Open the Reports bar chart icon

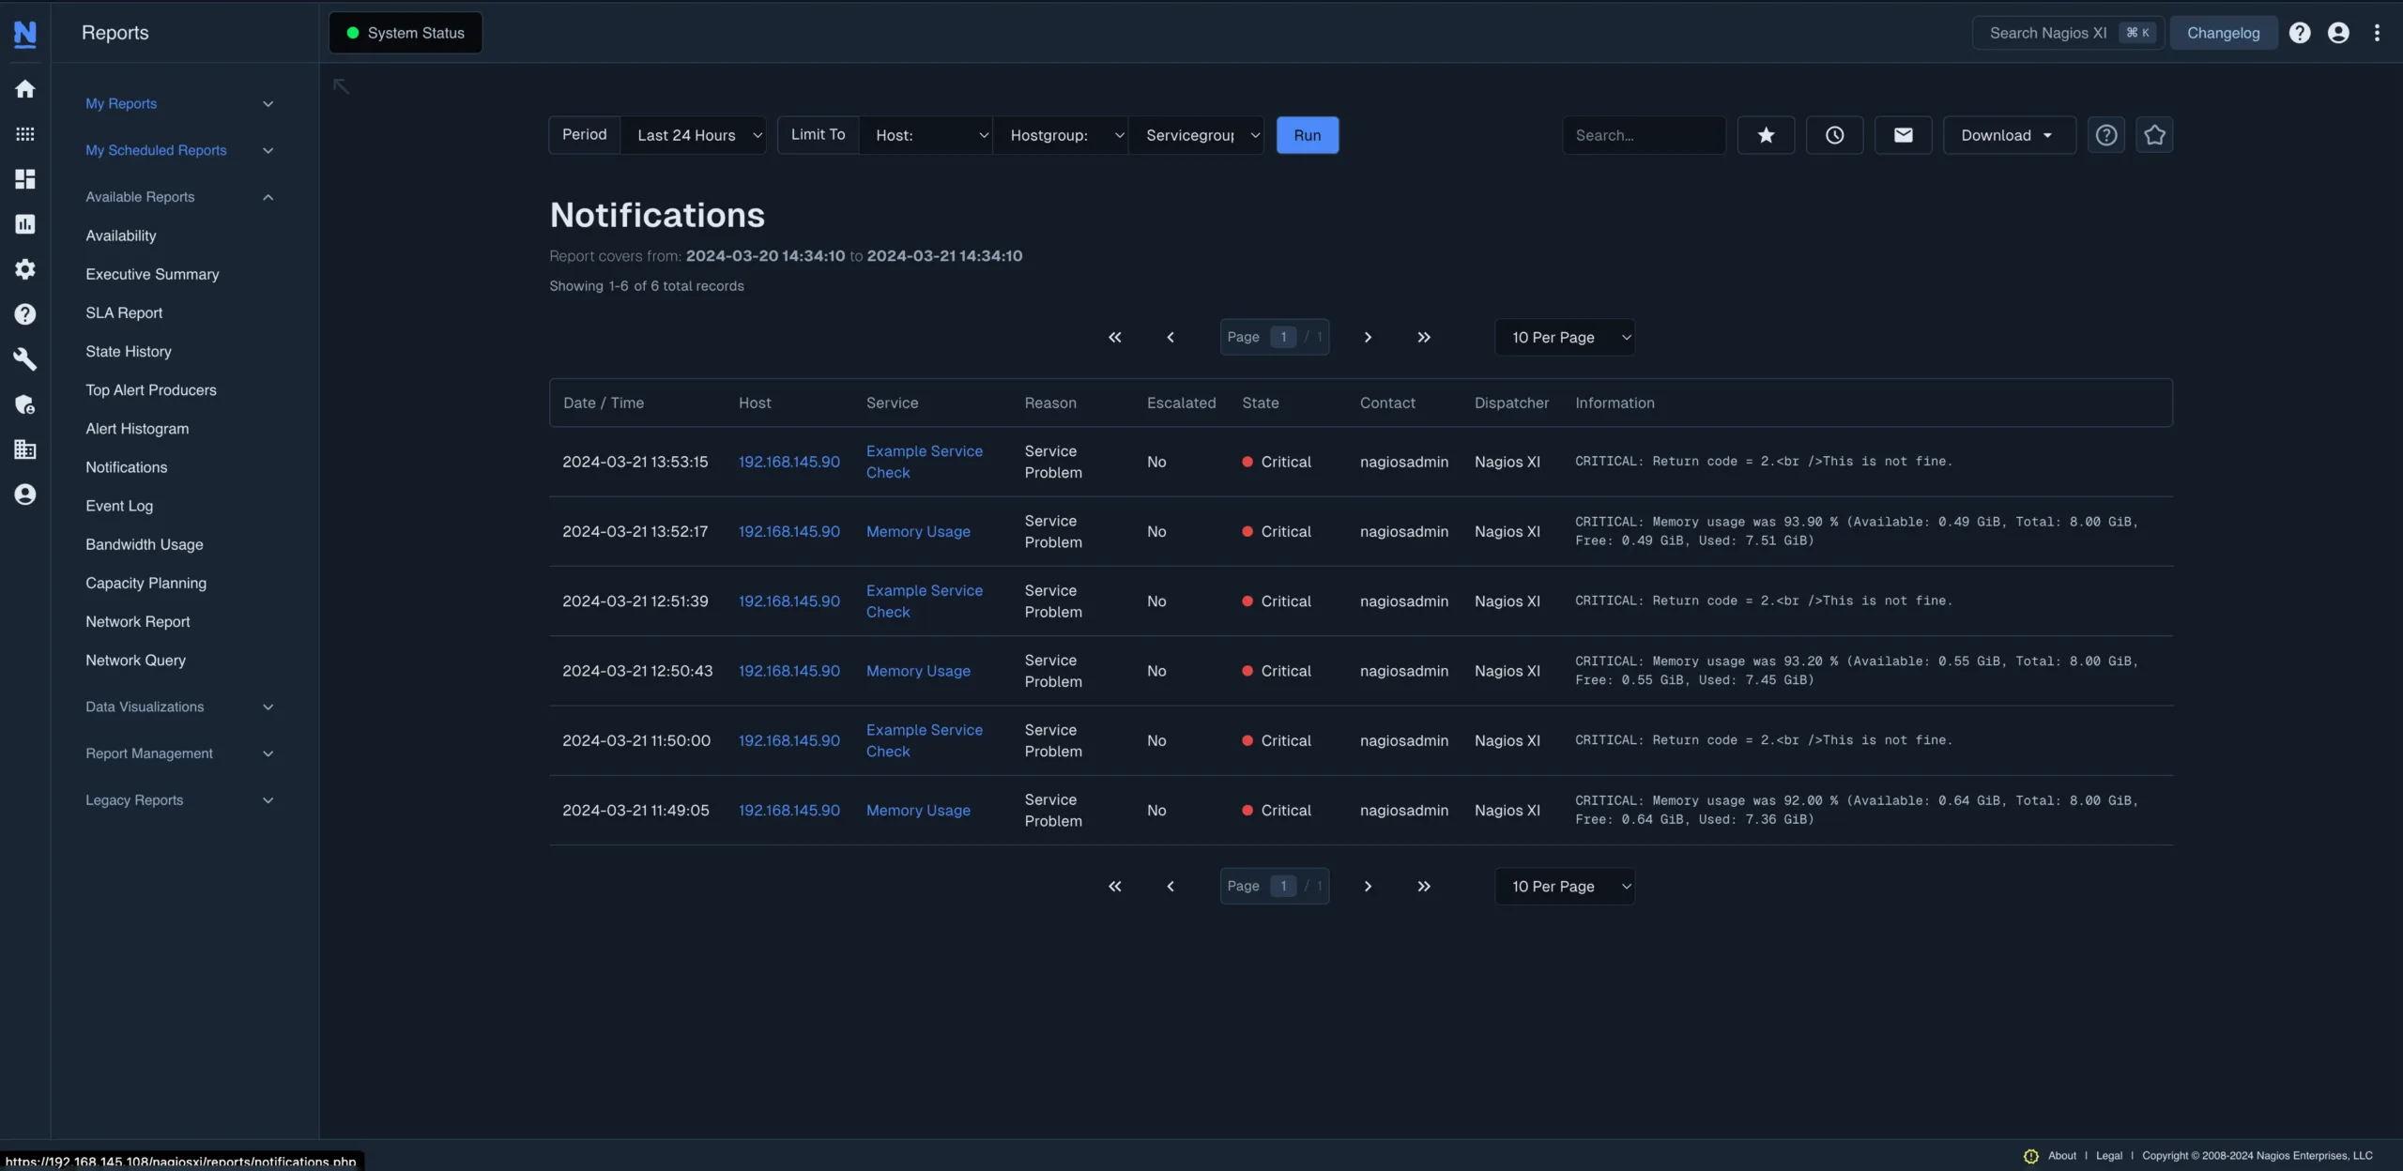pyautogui.click(x=25, y=223)
